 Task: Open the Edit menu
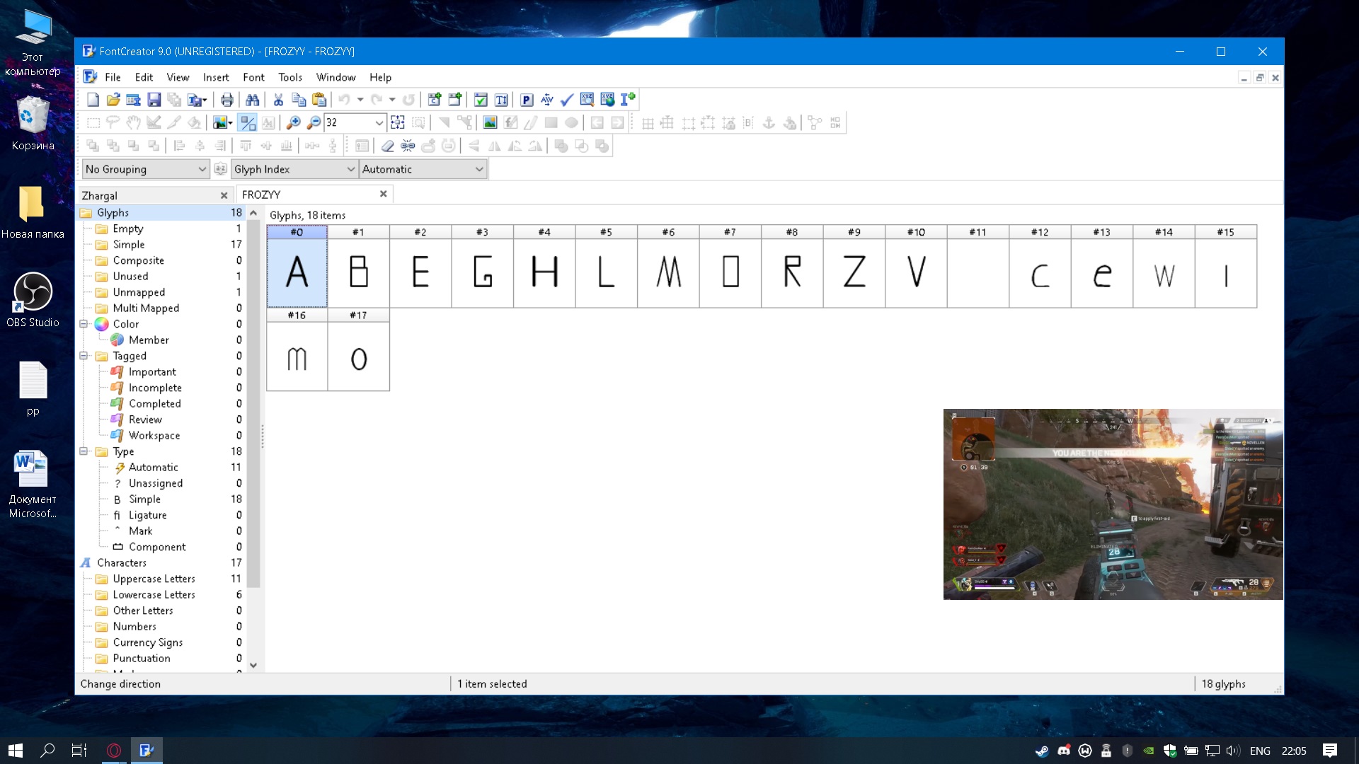[144, 77]
